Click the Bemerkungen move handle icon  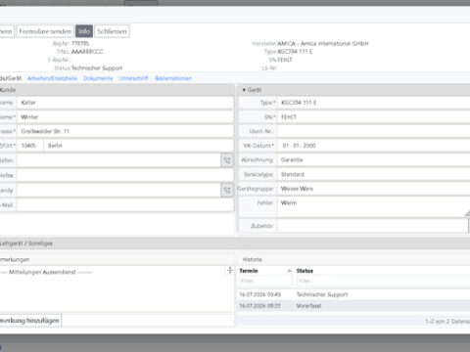click(x=230, y=270)
